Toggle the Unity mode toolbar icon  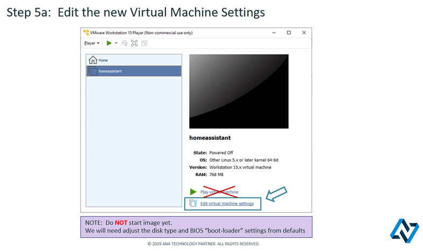coord(144,43)
